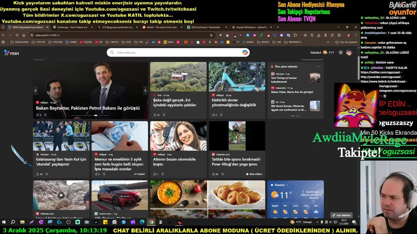
Task: Open more options for Öne çıkan haberler
Action: click(x=318, y=66)
